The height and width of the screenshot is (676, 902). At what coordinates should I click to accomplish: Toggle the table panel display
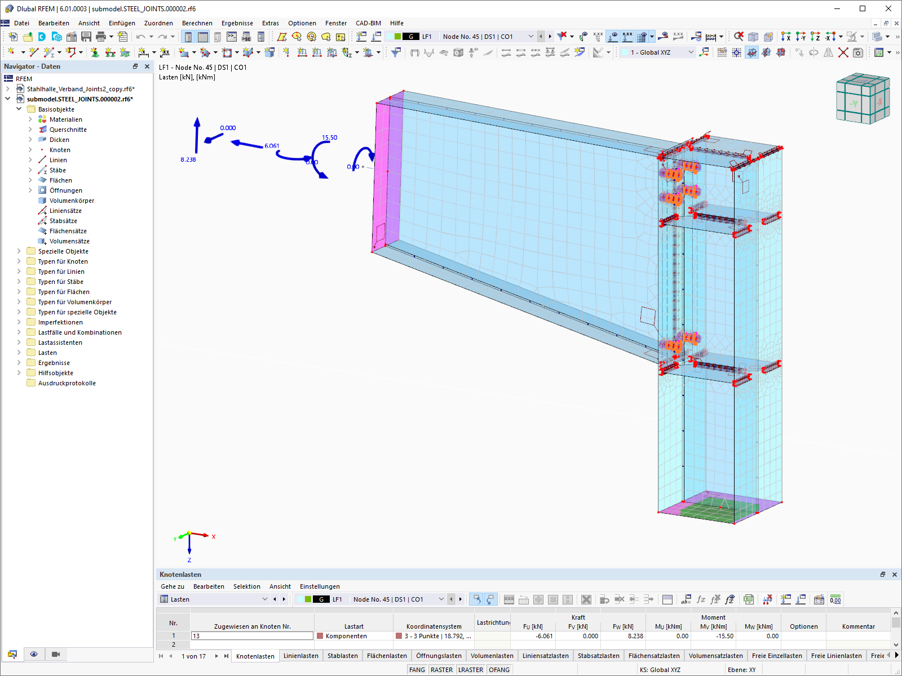point(203,37)
